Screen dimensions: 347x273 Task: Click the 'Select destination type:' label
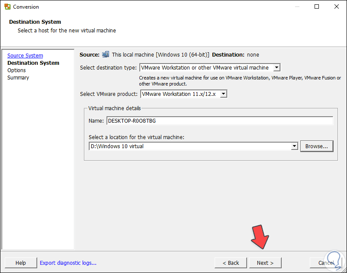[x=108, y=67]
